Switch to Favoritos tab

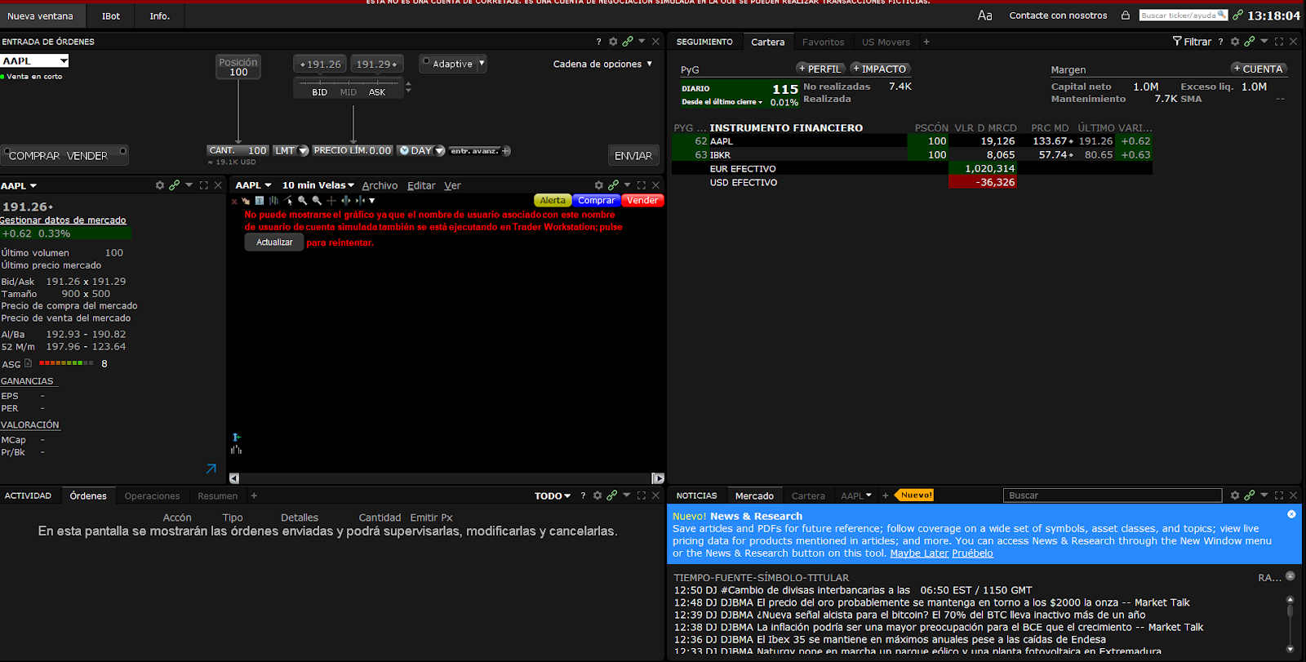pyautogui.click(x=823, y=42)
